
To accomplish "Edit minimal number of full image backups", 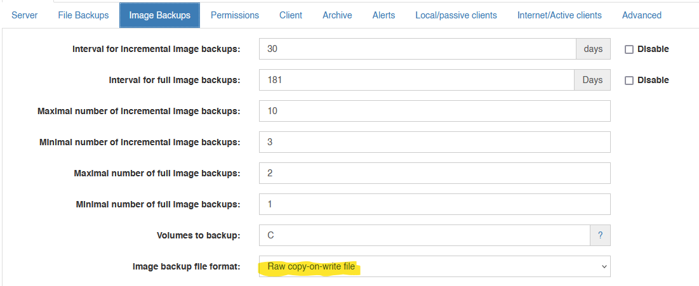I will tap(435, 204).
